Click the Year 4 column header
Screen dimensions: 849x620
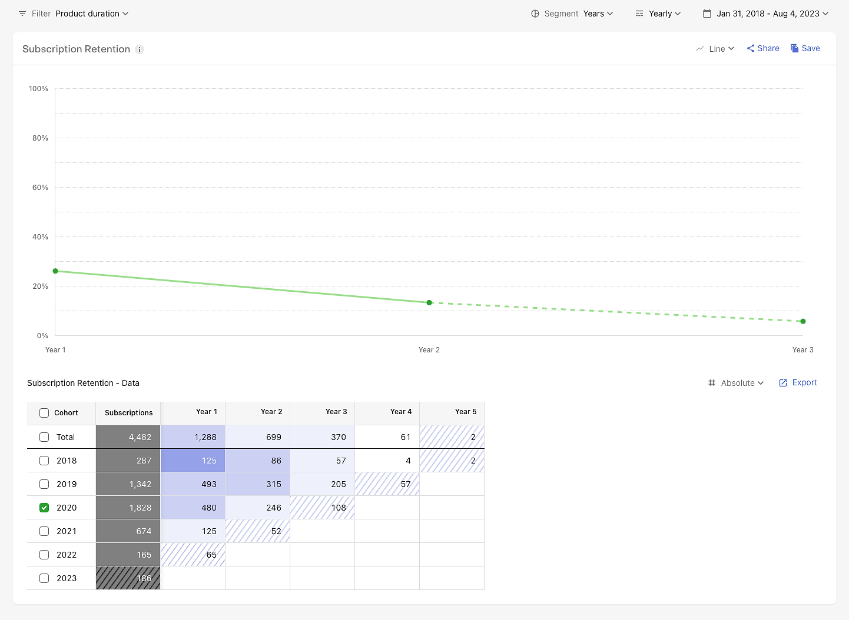click(x=387, y=413)
